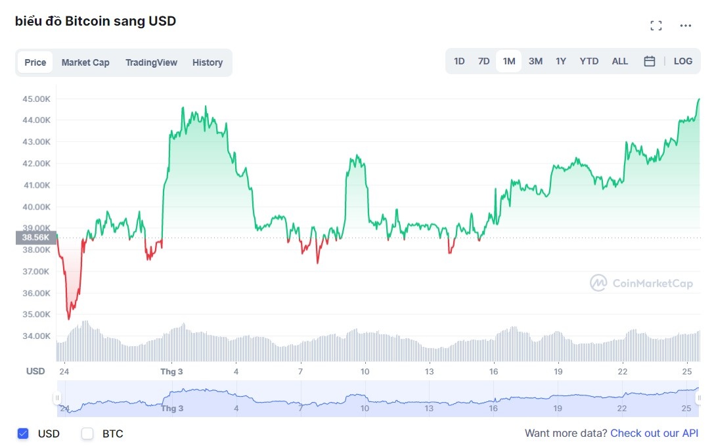Select the ALL time interval

click(x=619, y=60)
